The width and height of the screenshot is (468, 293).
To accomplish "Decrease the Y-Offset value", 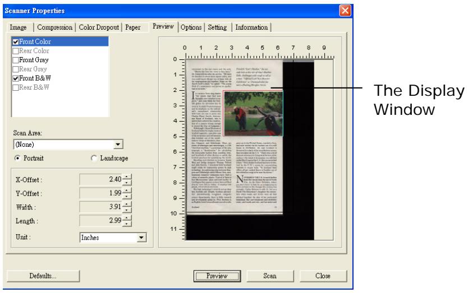I will [127, 196].
